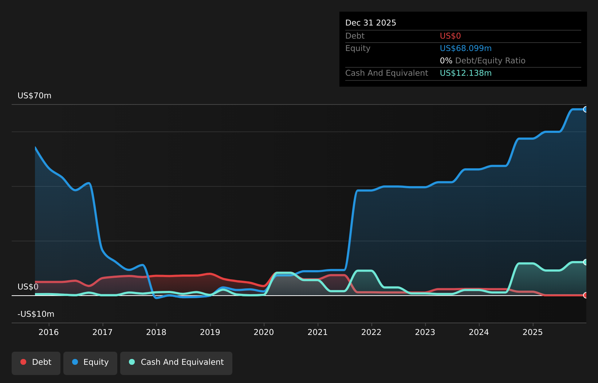Toggle the Equity series legend button
598x383 pixels.
[90, 363]
